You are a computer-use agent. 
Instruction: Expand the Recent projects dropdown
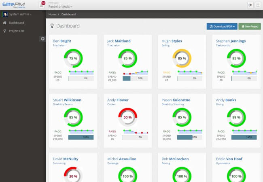(61, 7)
